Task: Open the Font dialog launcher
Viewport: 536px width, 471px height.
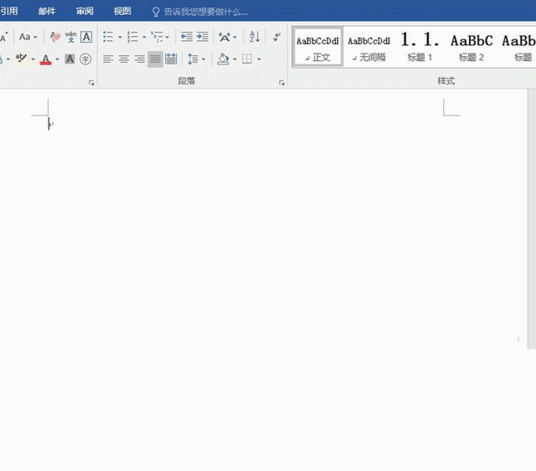Action: [91, 83]
